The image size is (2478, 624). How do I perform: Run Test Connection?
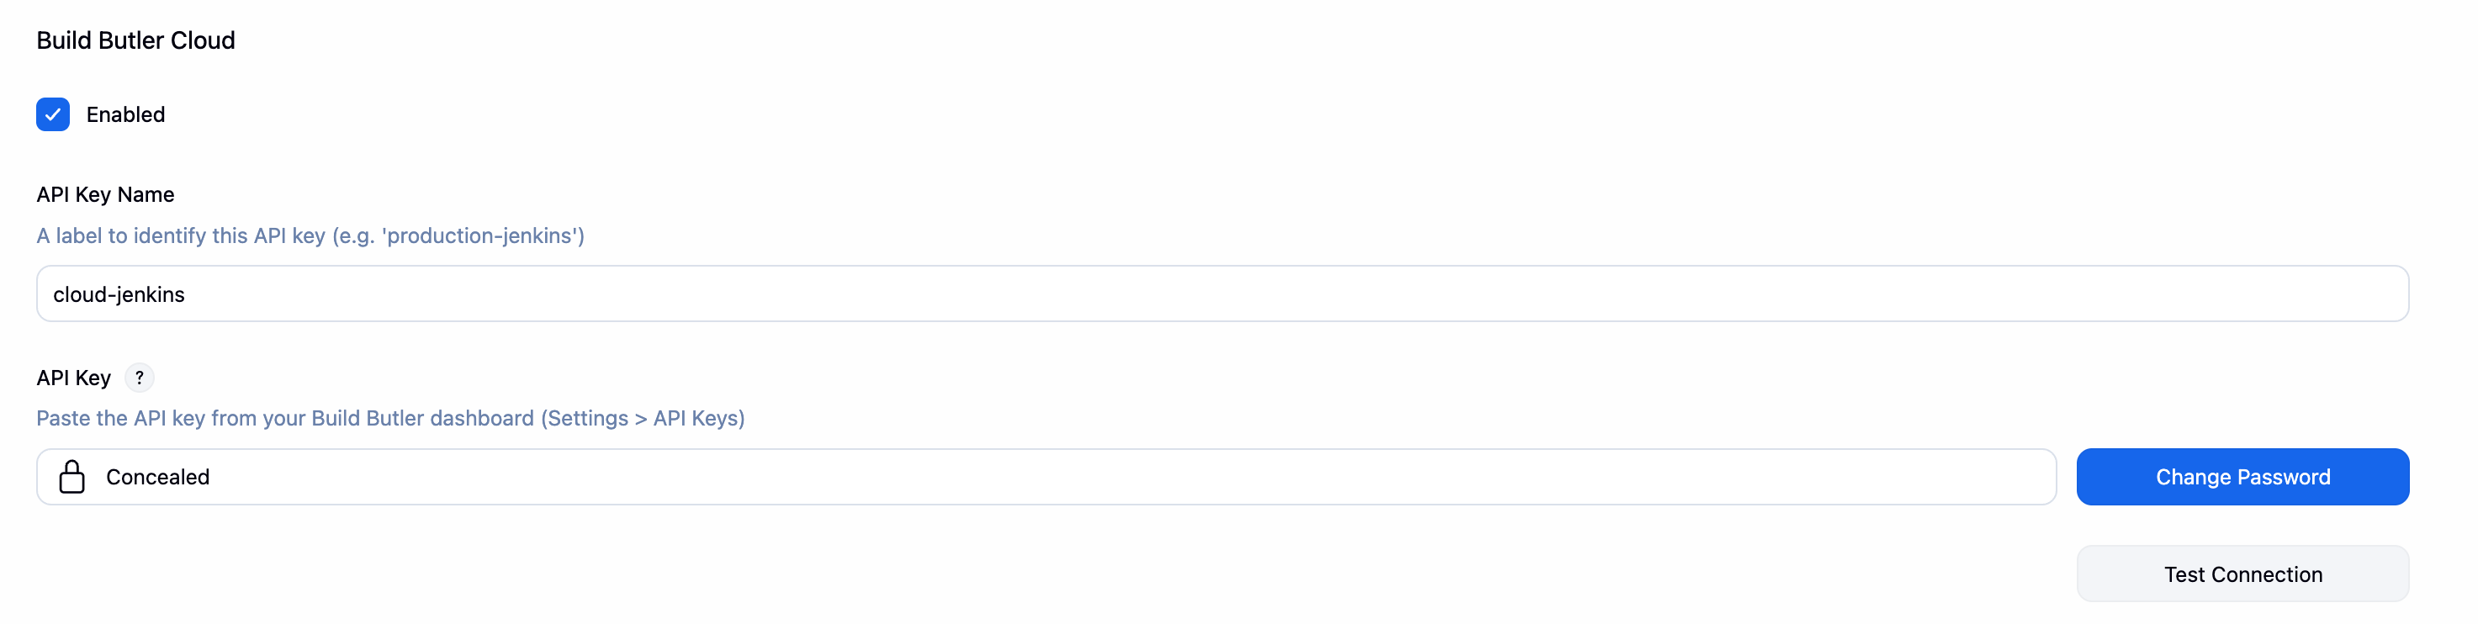click(2242, 574)
